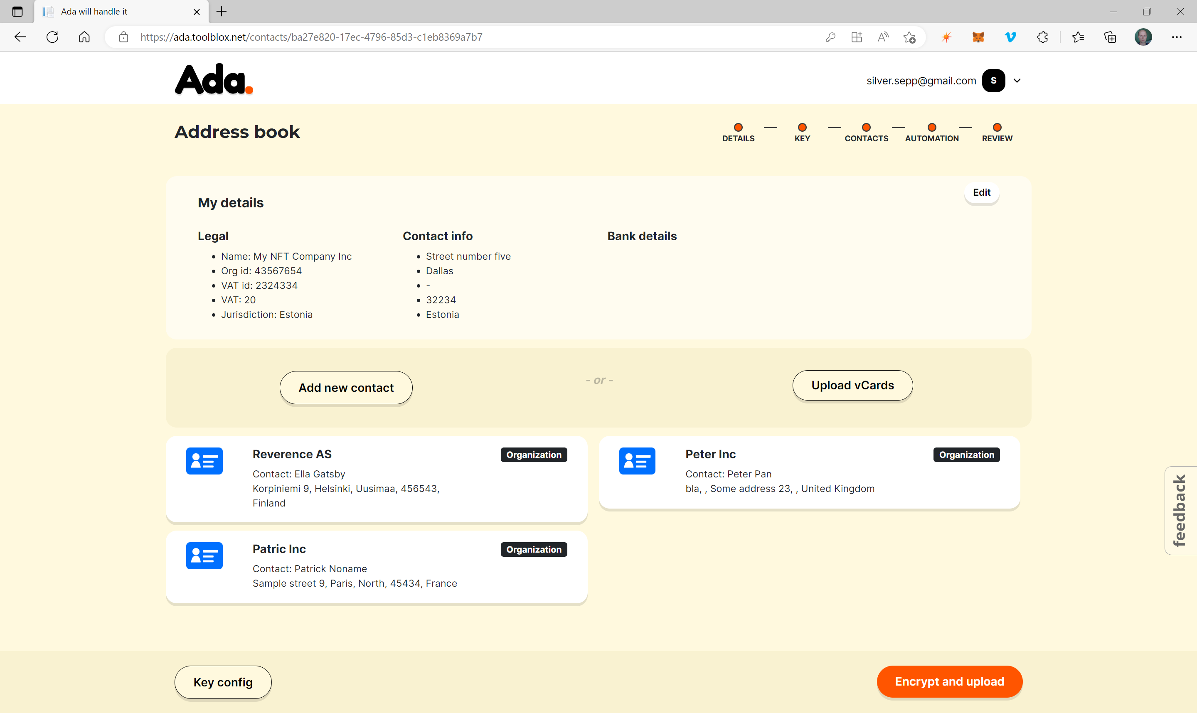
Task: Refresh the page with reload icon
Action: point(52,37)
